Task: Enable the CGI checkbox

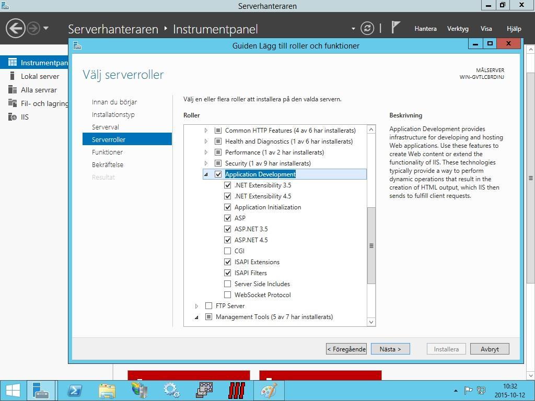Action: [x=228, y=251]
